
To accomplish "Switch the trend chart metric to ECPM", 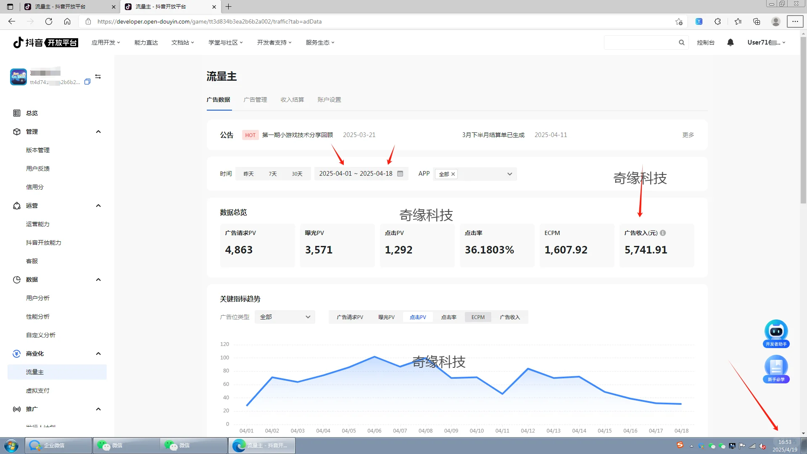I will pos(478,317).
